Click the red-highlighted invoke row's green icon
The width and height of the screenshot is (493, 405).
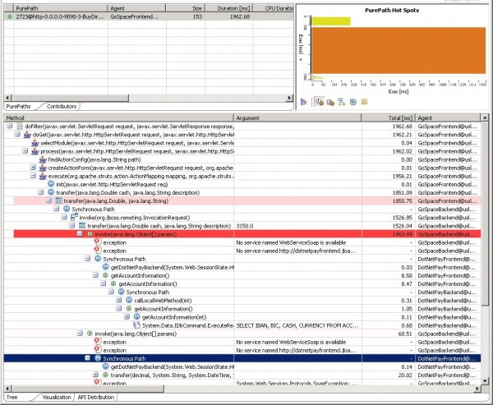90,234
